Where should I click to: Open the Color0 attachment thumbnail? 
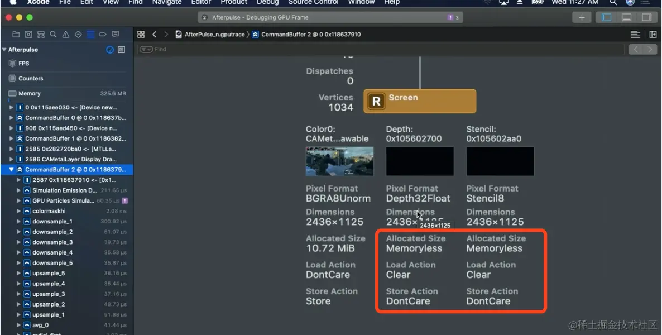point(339,161)
